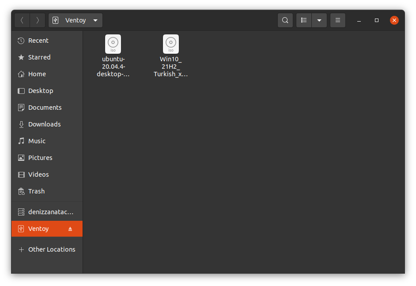The width and height of the screenshot is (416, 286).
Task: Eject the Ventoy drive
Action: click(70, 229)
